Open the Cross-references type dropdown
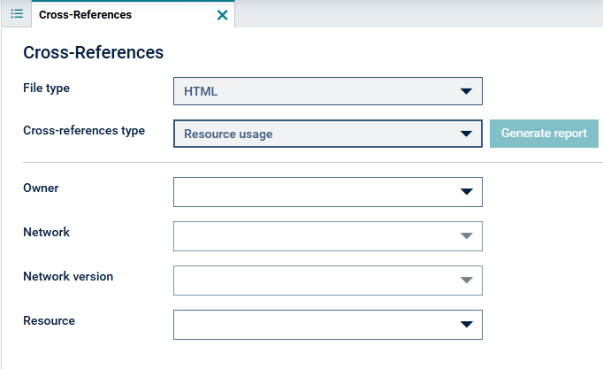The image size is (603, 369). [328, 134]
